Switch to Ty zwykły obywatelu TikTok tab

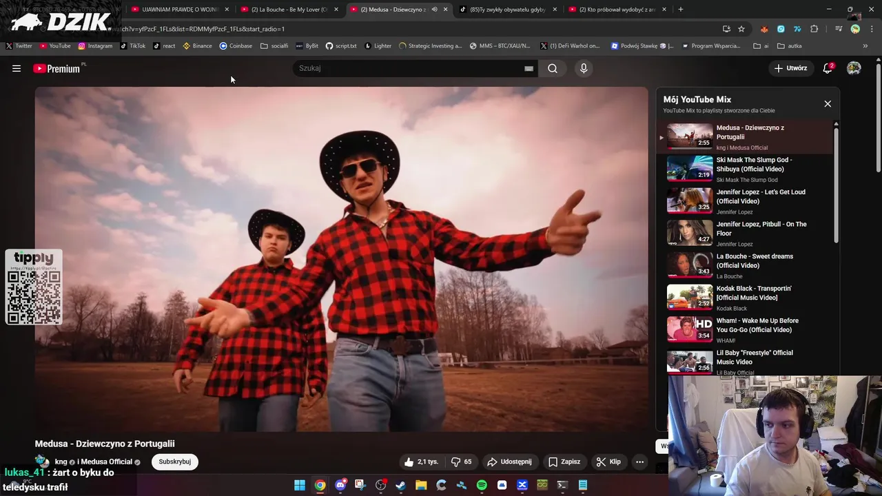(509, 9)
